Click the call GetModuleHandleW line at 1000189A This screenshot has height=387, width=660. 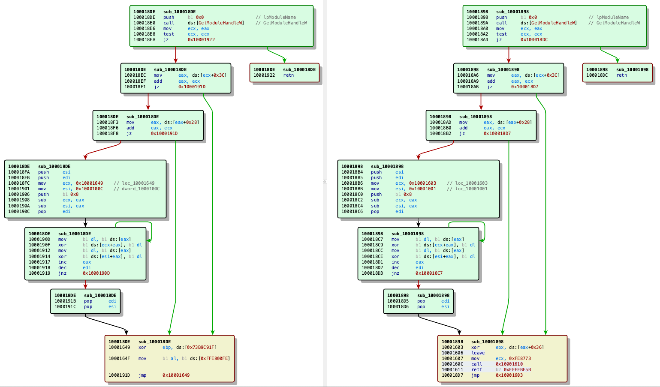(x=553, y=23)
